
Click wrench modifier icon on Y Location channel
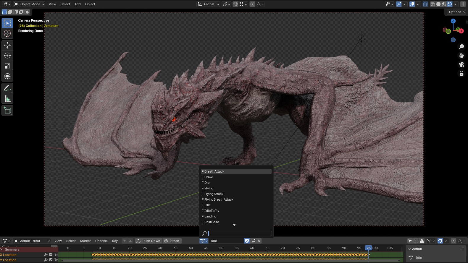pos(46,260)
